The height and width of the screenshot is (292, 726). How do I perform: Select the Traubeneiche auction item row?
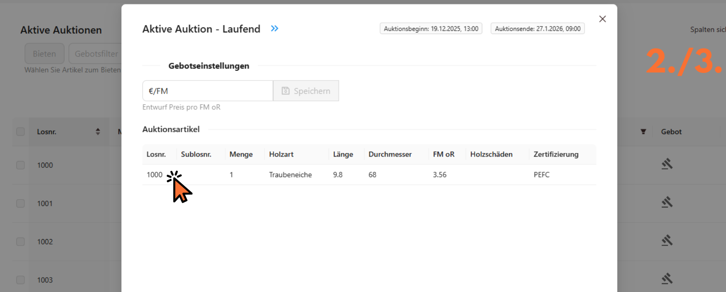click(x=290, y=175)
